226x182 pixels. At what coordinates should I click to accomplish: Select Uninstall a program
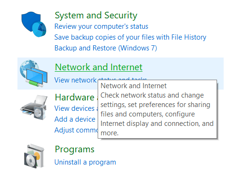(85, 162)
